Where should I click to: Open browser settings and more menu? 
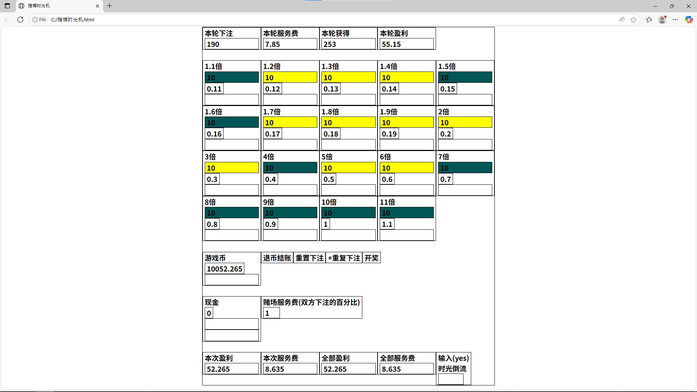pos(675,20)
